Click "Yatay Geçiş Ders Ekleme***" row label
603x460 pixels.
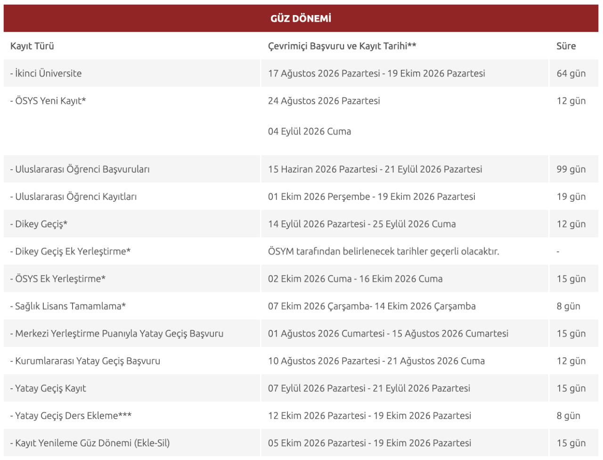(x=71, y=415)
